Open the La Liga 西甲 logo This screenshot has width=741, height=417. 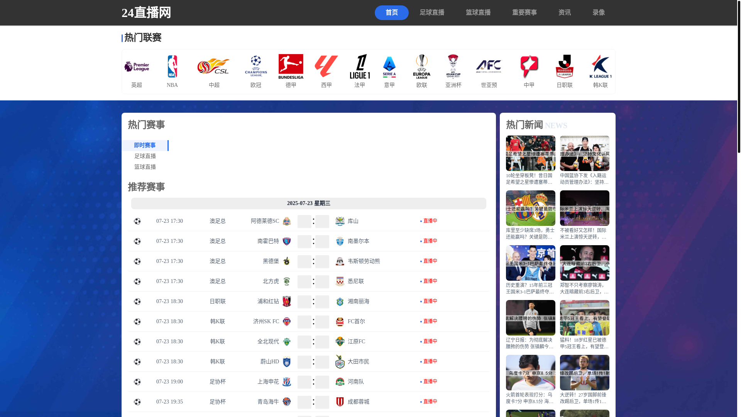pos(327,66)
